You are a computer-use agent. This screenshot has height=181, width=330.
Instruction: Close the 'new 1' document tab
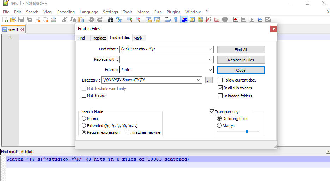point(22,30)
